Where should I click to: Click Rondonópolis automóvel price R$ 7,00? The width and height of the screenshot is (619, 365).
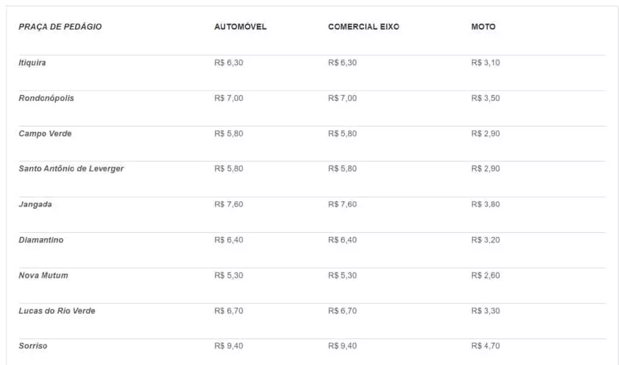coord(229,99)
